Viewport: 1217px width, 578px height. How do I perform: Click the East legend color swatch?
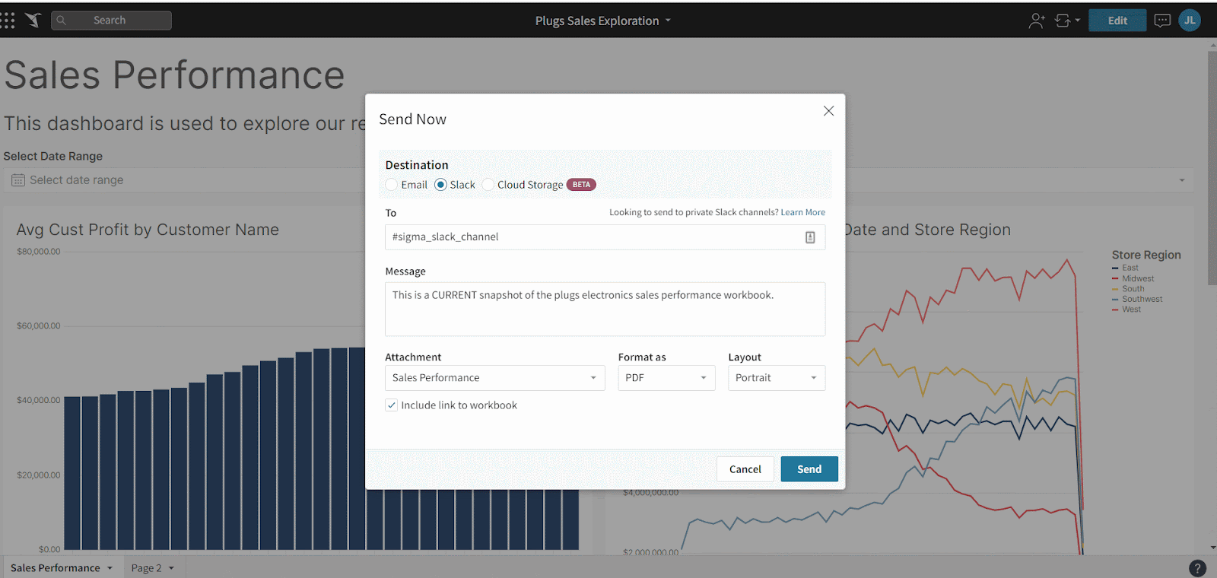tap(1115, 268)
